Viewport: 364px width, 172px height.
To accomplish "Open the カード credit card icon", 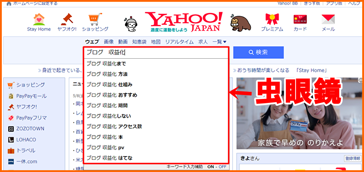I will [300, 19].
